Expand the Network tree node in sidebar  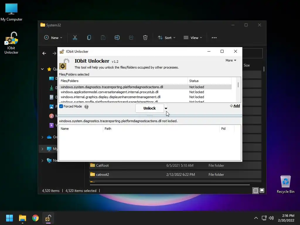tap(42, 161)
